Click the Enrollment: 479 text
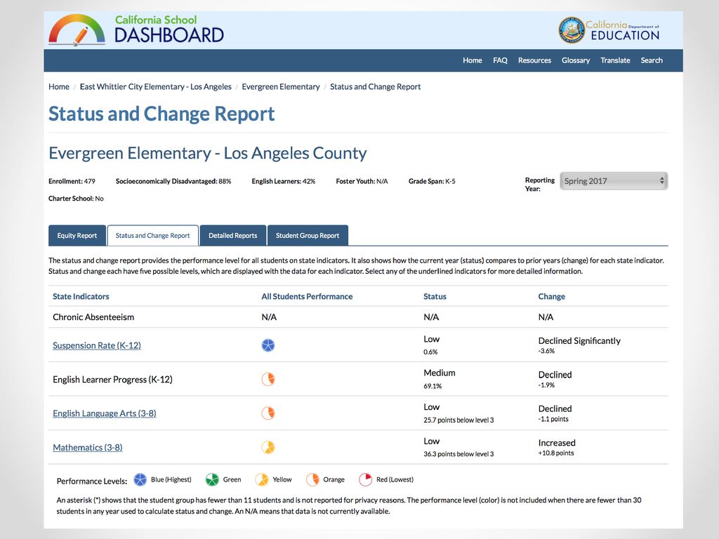719x539 pixels. (72, 181)
